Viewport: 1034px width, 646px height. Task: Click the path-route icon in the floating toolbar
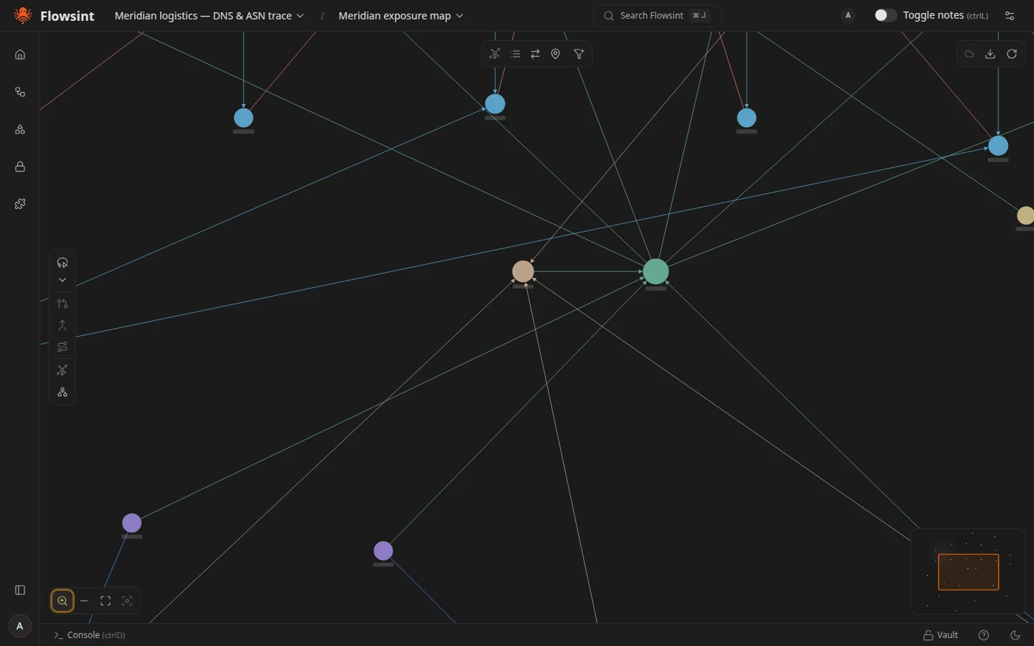click(x=62, y=304)
